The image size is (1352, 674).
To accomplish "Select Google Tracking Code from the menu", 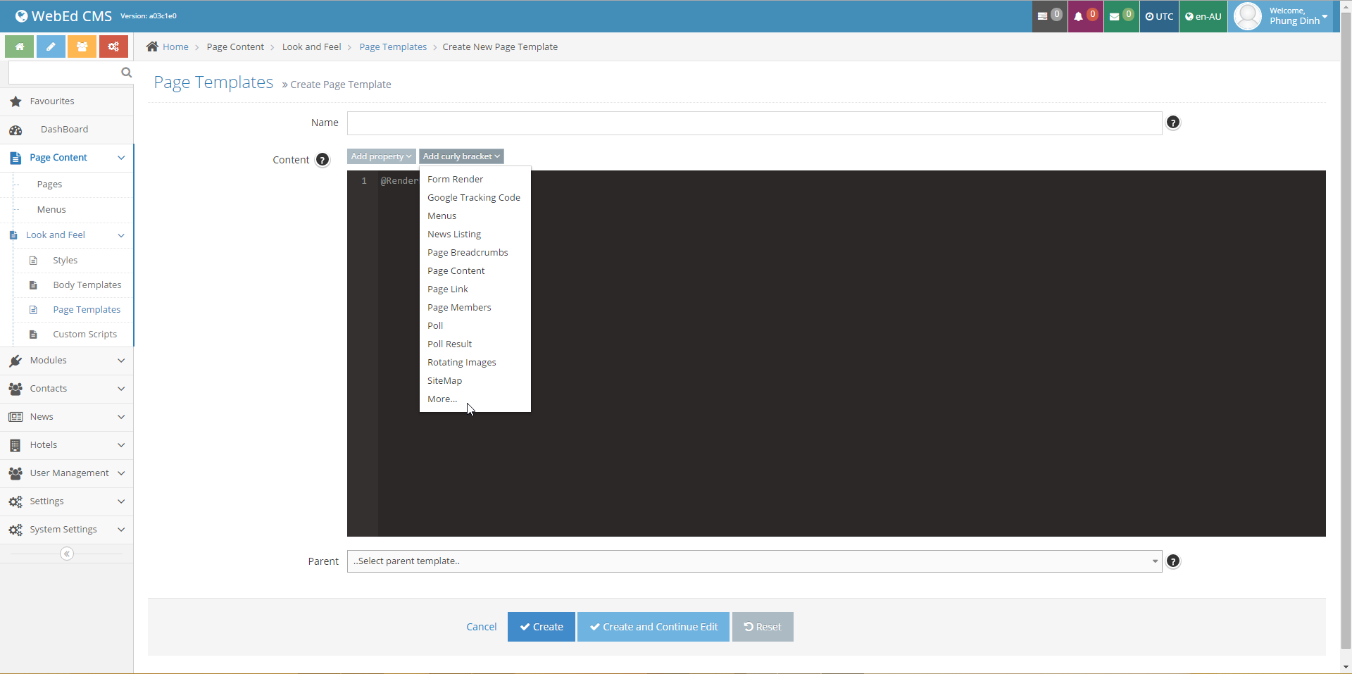I will 473,198.
